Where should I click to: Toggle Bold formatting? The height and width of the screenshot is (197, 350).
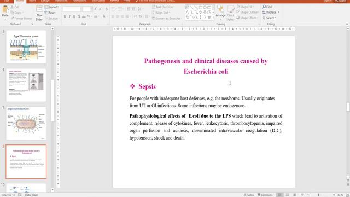point(65,16)
